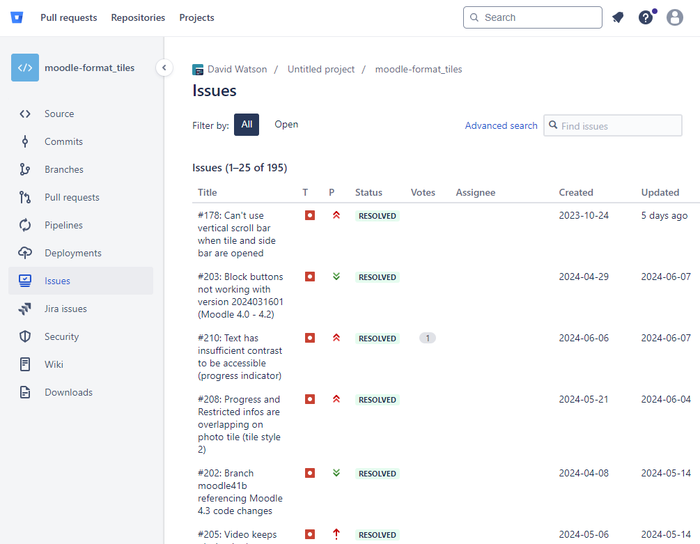This screenshot has height=544, width=700.
Task: Click the RESOLVED status of issue #178
Action: point(378,216)
